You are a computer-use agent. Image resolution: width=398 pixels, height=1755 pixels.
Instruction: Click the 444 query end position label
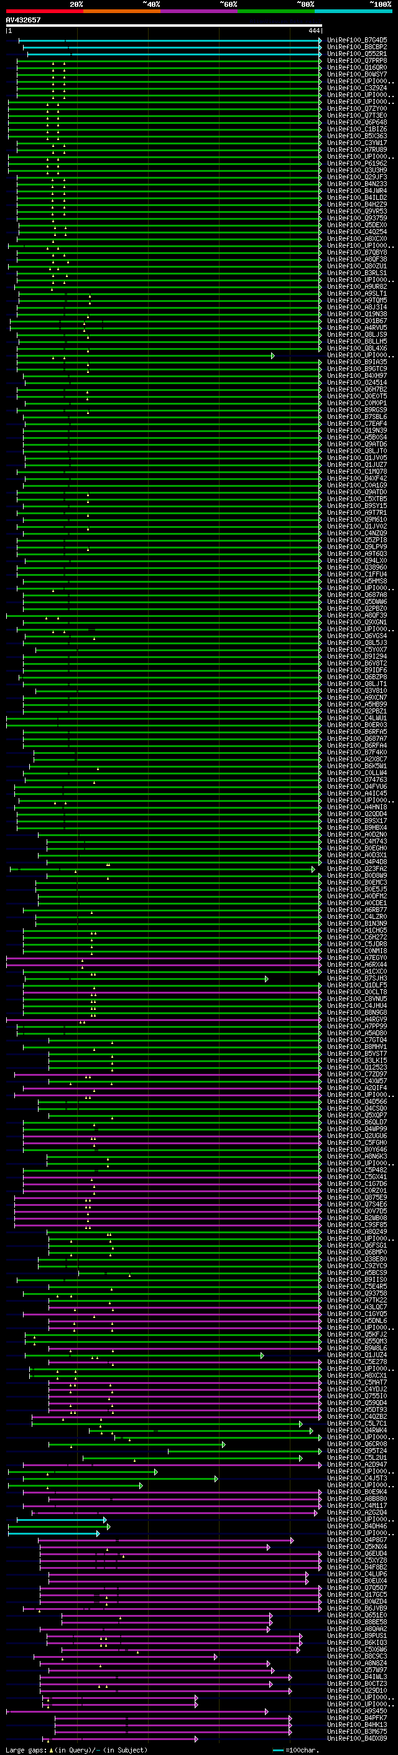[313, 31]
